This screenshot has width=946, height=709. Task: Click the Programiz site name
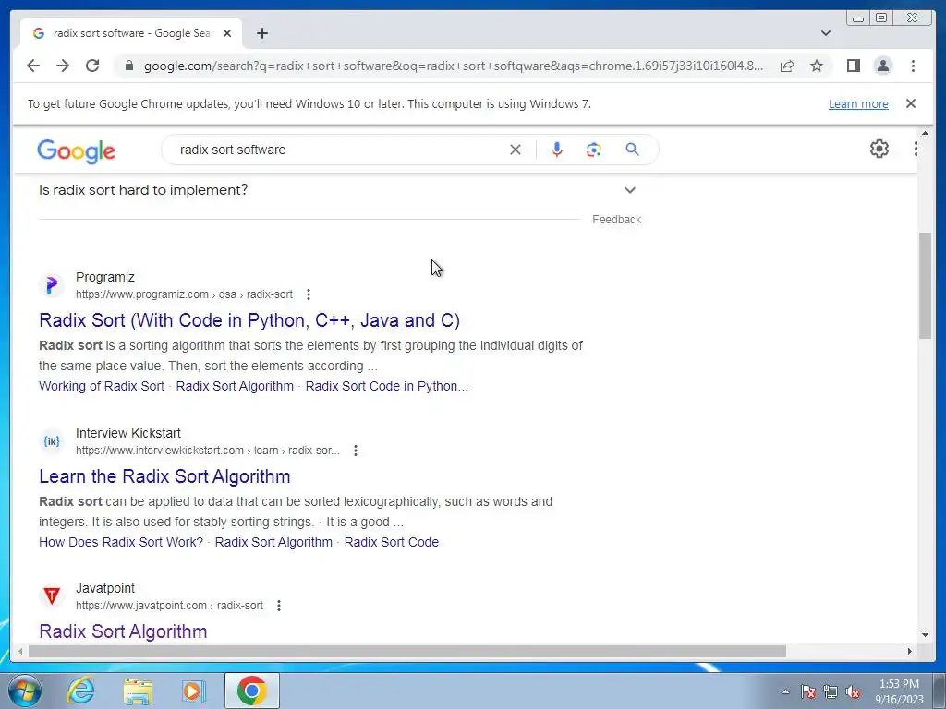[105, 277]
